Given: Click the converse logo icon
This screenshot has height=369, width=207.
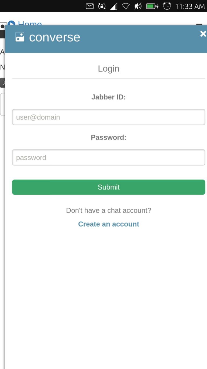Looking at the screenshot, I should tap(20, 37).
